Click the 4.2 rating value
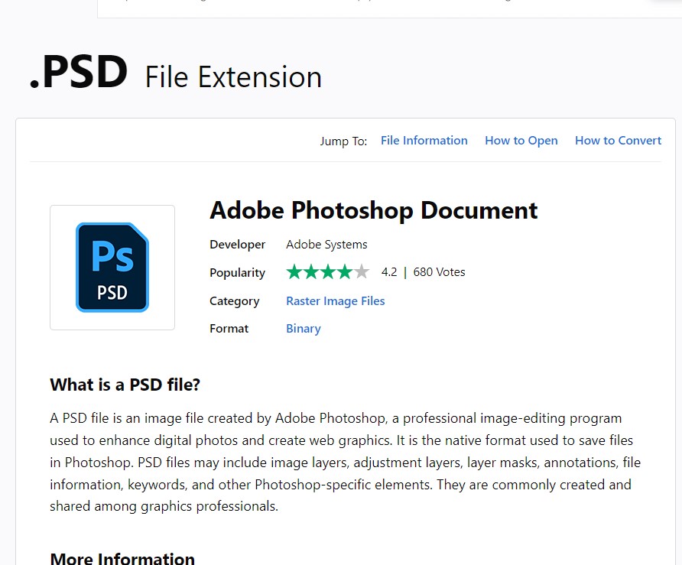 coord(389,272)
